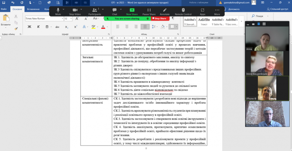Apply shading with the paint bucket
Screen dimensions: 292x151
point(162,27)
